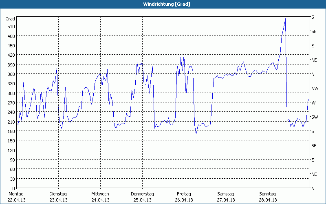Click the y-axis value 510
The width and height of the screenshot is (326, 204).
(11, 27)
